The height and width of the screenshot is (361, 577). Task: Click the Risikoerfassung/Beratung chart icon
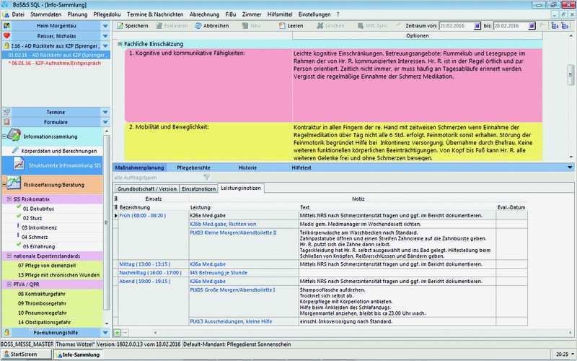click(14, 183)
